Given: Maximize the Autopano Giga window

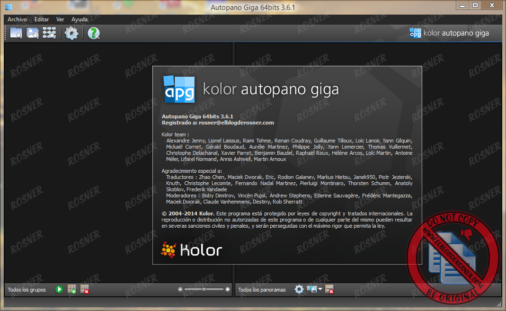Looking at the screenshot, I should click(x=475, y=5).
